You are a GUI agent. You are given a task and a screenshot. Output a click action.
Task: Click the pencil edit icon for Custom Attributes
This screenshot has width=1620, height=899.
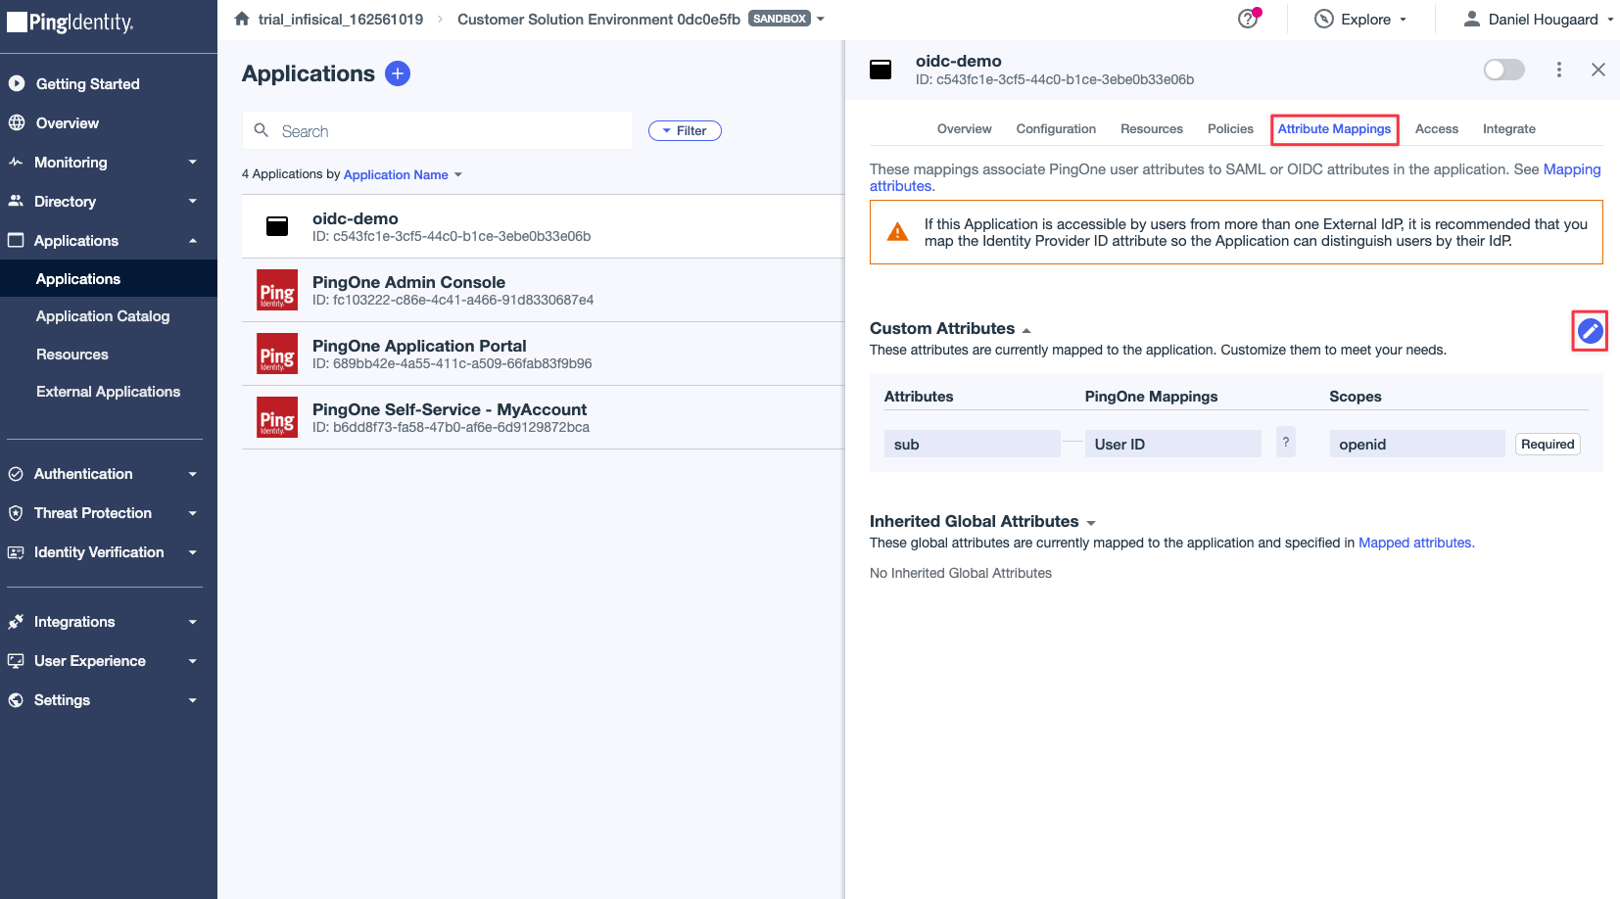(1590, 331)
